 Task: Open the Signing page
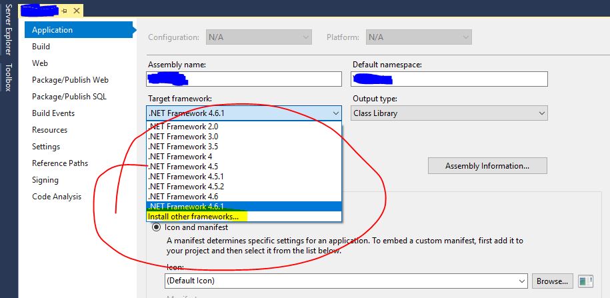(45, 180)
